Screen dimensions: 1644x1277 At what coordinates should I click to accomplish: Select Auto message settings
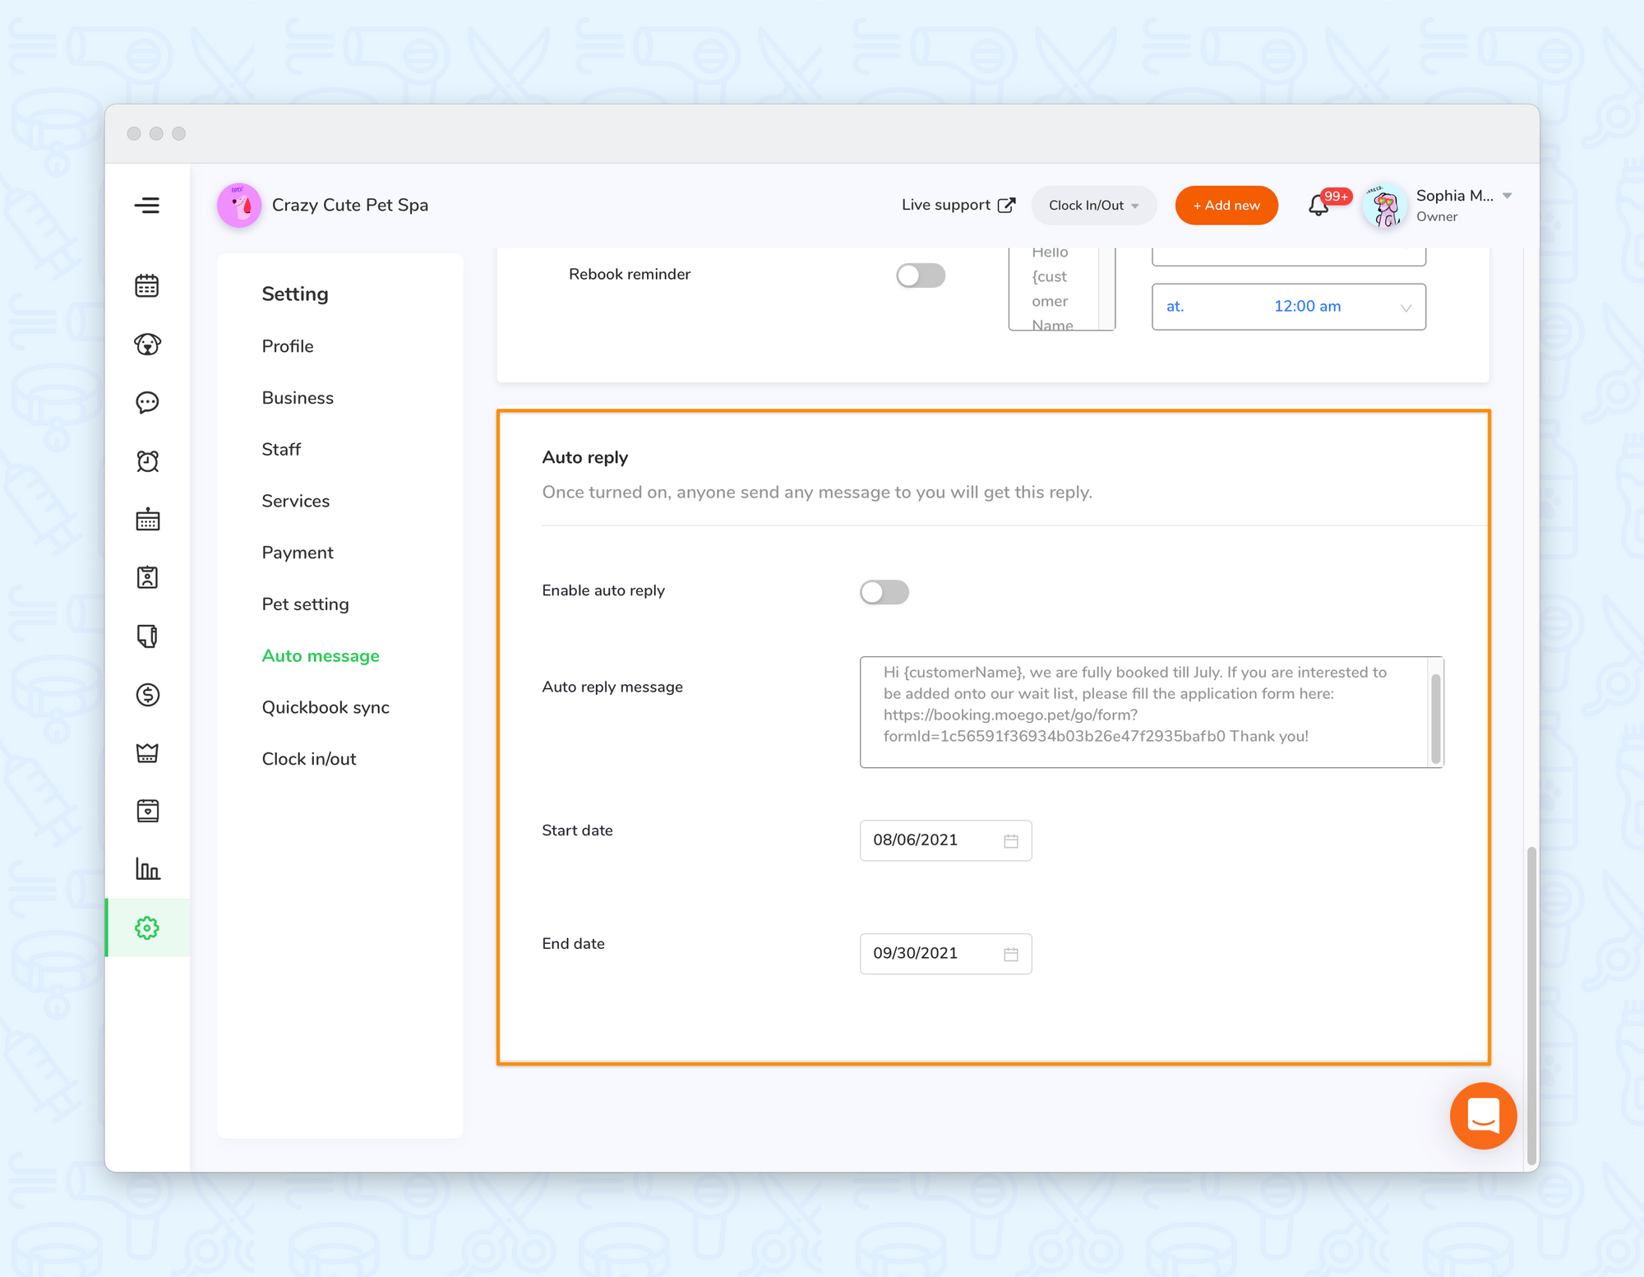(x=321, y=656)
